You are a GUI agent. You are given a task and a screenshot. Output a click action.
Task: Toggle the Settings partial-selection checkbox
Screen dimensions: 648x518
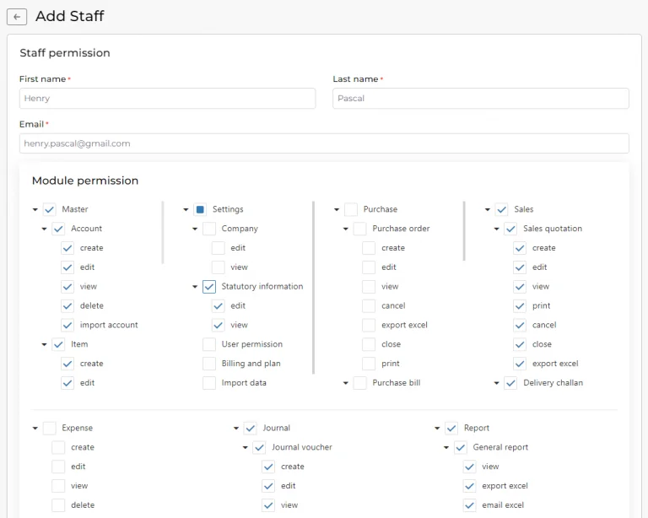click(200, 209)
